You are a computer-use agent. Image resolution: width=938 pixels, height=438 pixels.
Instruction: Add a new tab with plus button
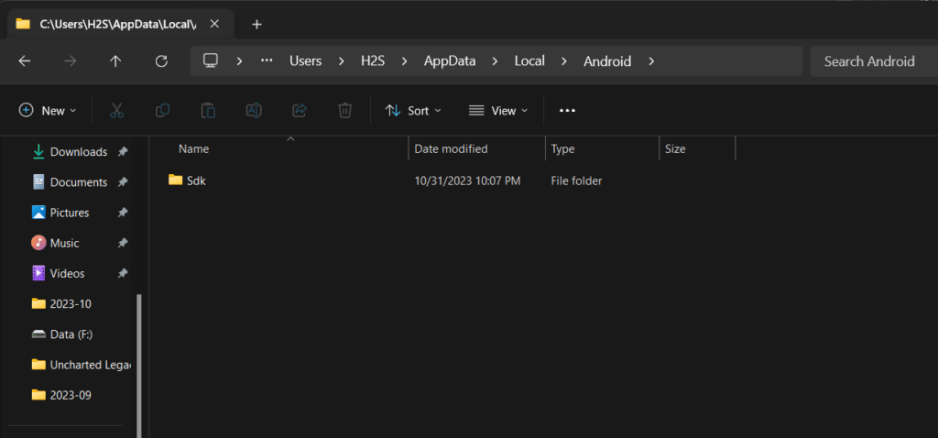(256, 24)
